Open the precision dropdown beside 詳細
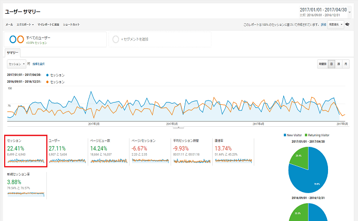Viewport: 358px width, 221px height. click(336, 24)
